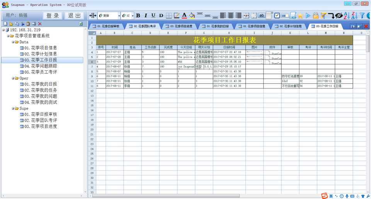
Task: Click the green refresh icon in left panel
Action: [81, 24]
